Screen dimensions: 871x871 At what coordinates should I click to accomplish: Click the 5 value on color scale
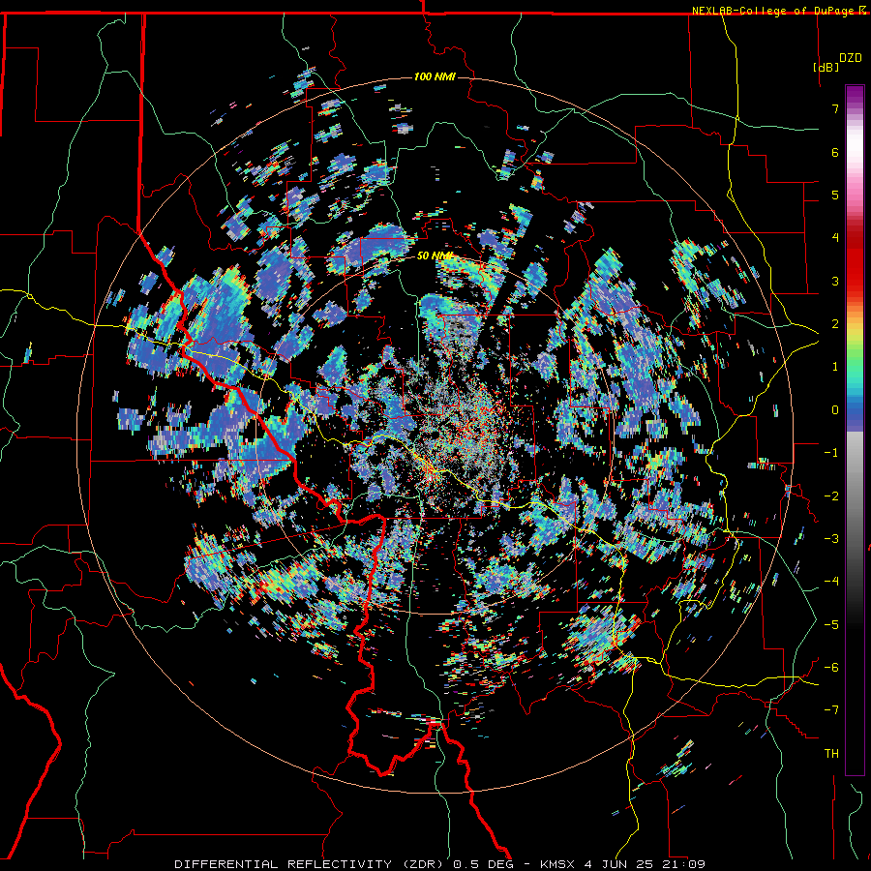click(x=835, y=195)
